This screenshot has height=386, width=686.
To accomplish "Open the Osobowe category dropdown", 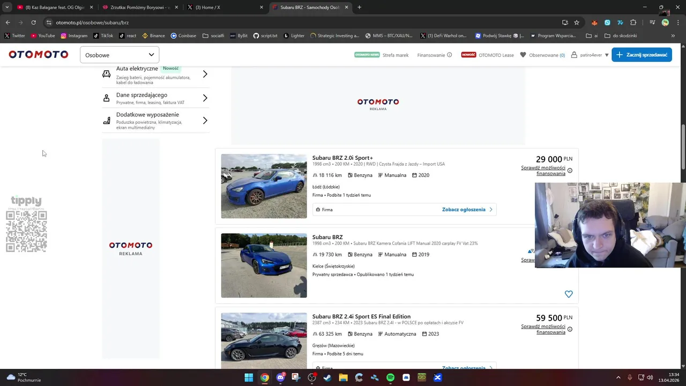I will pos(120,55).
